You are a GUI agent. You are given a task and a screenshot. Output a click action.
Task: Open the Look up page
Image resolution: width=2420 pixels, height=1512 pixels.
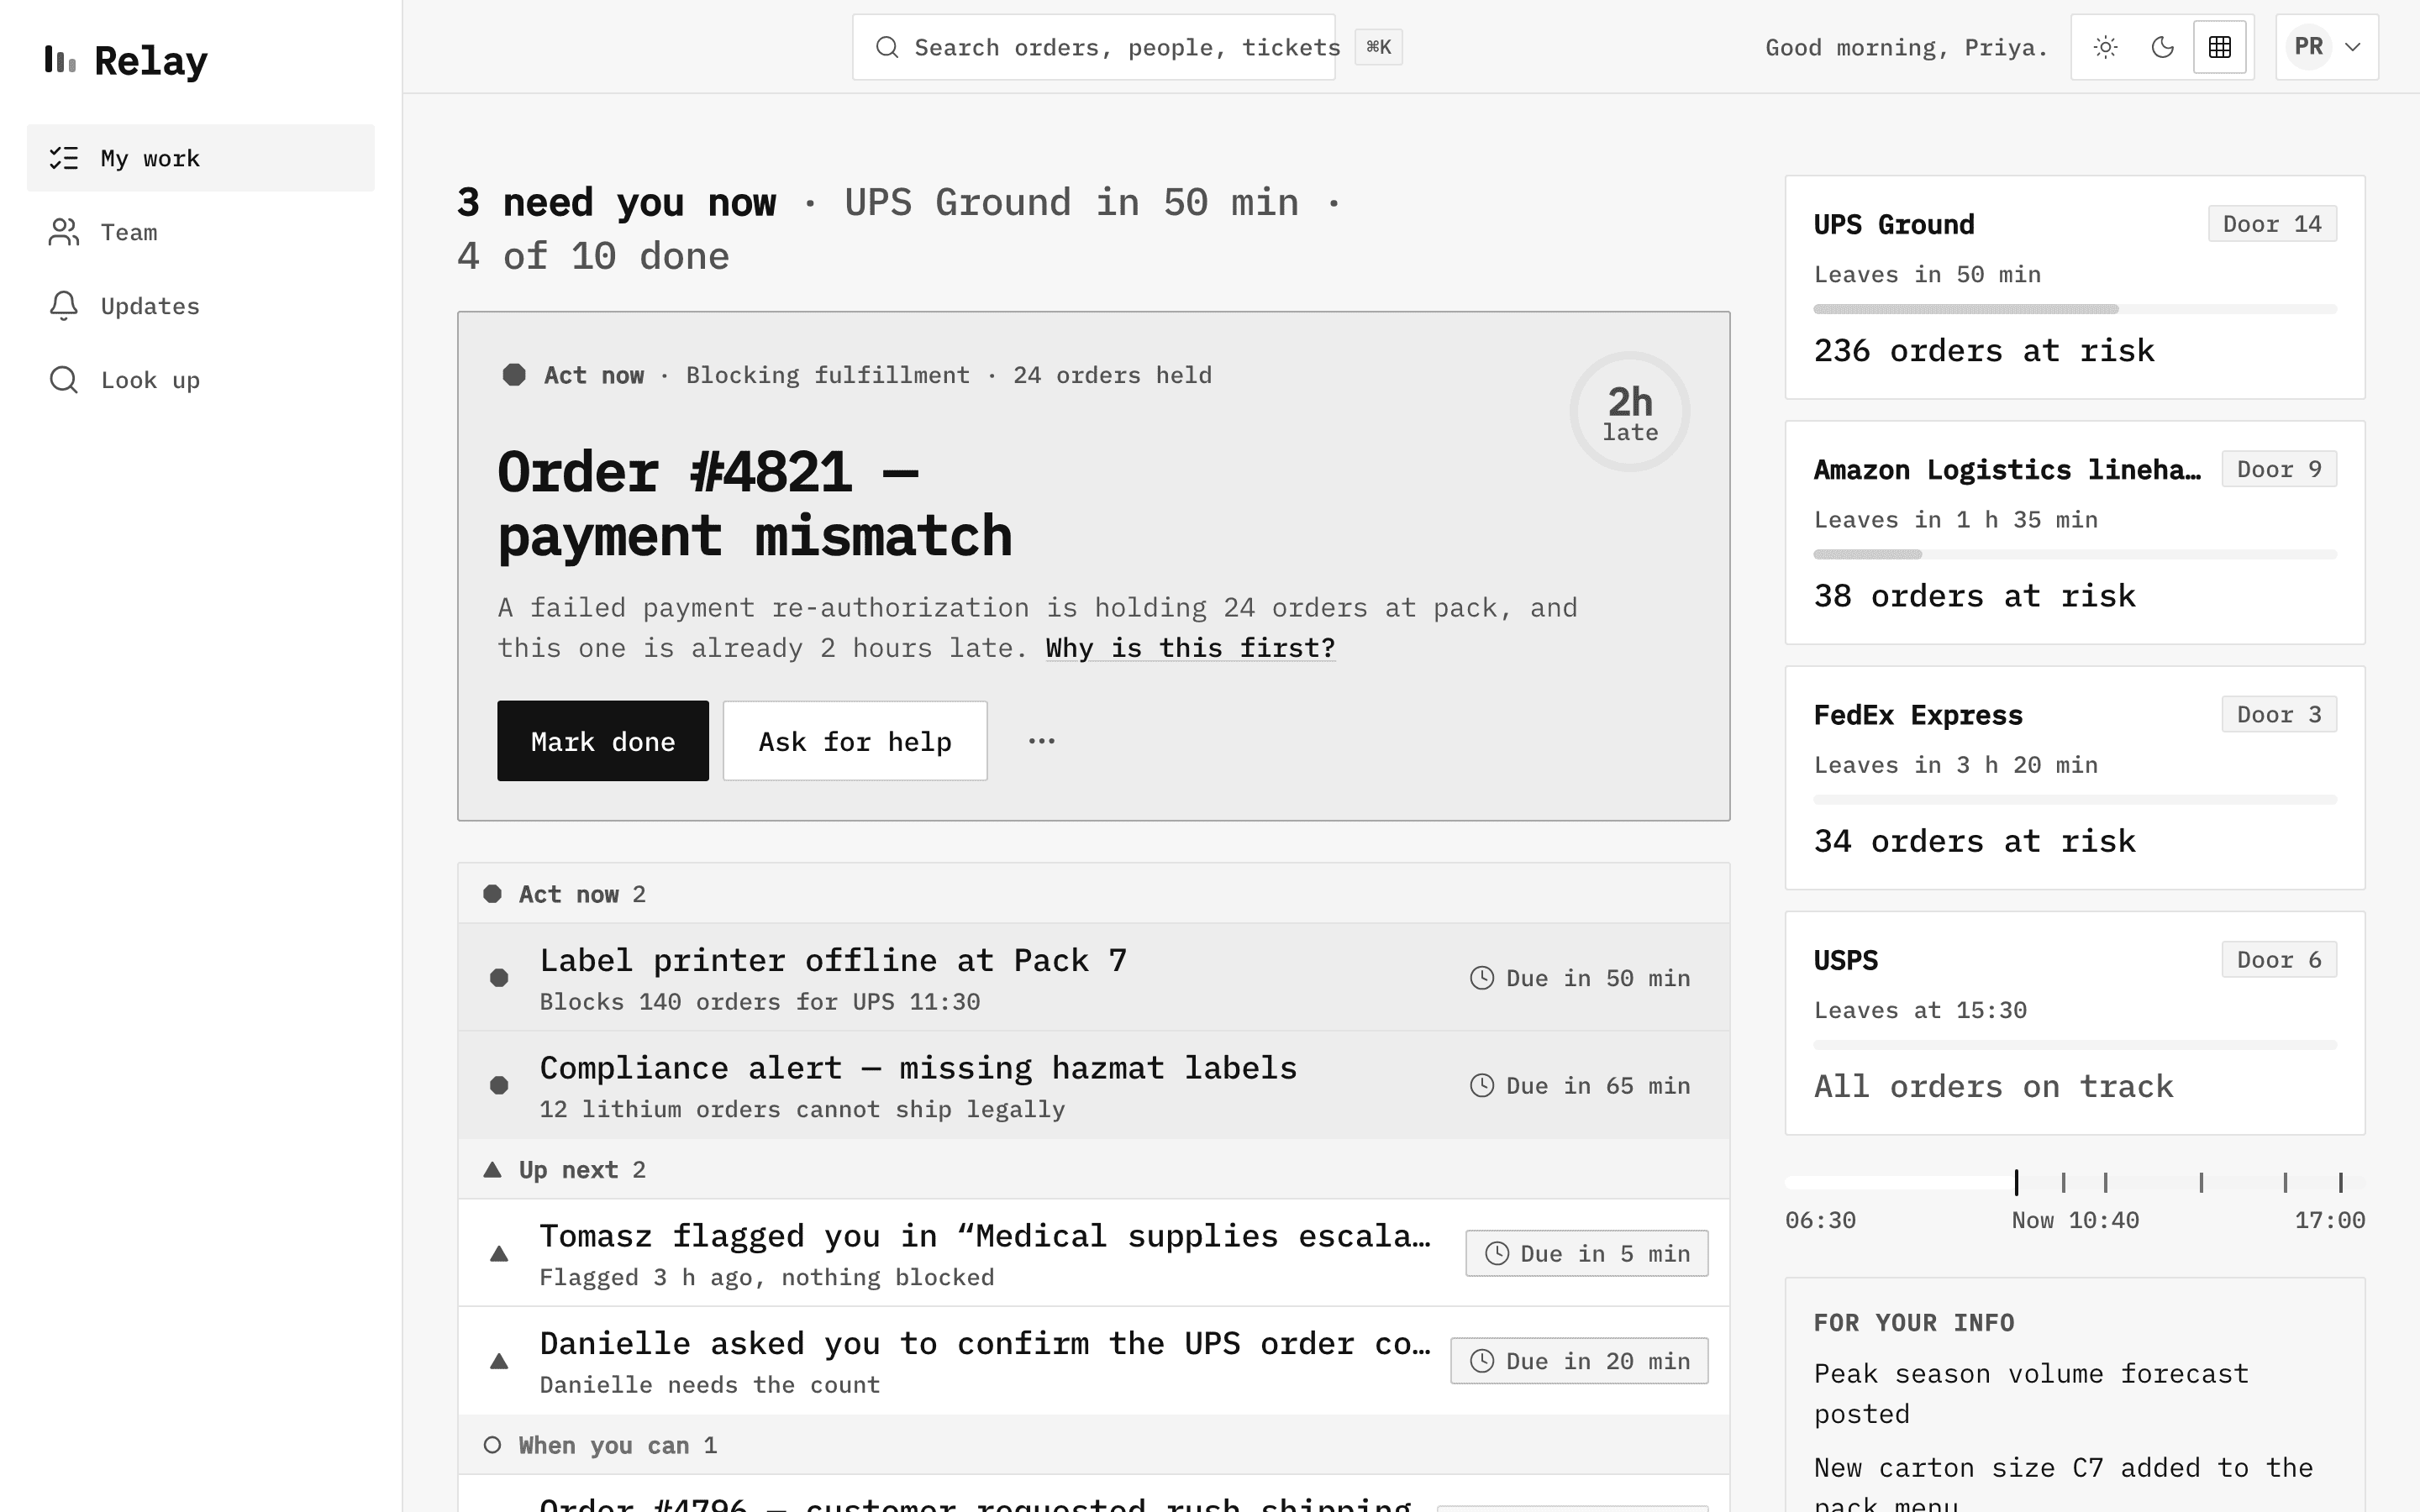click(200, 380)
